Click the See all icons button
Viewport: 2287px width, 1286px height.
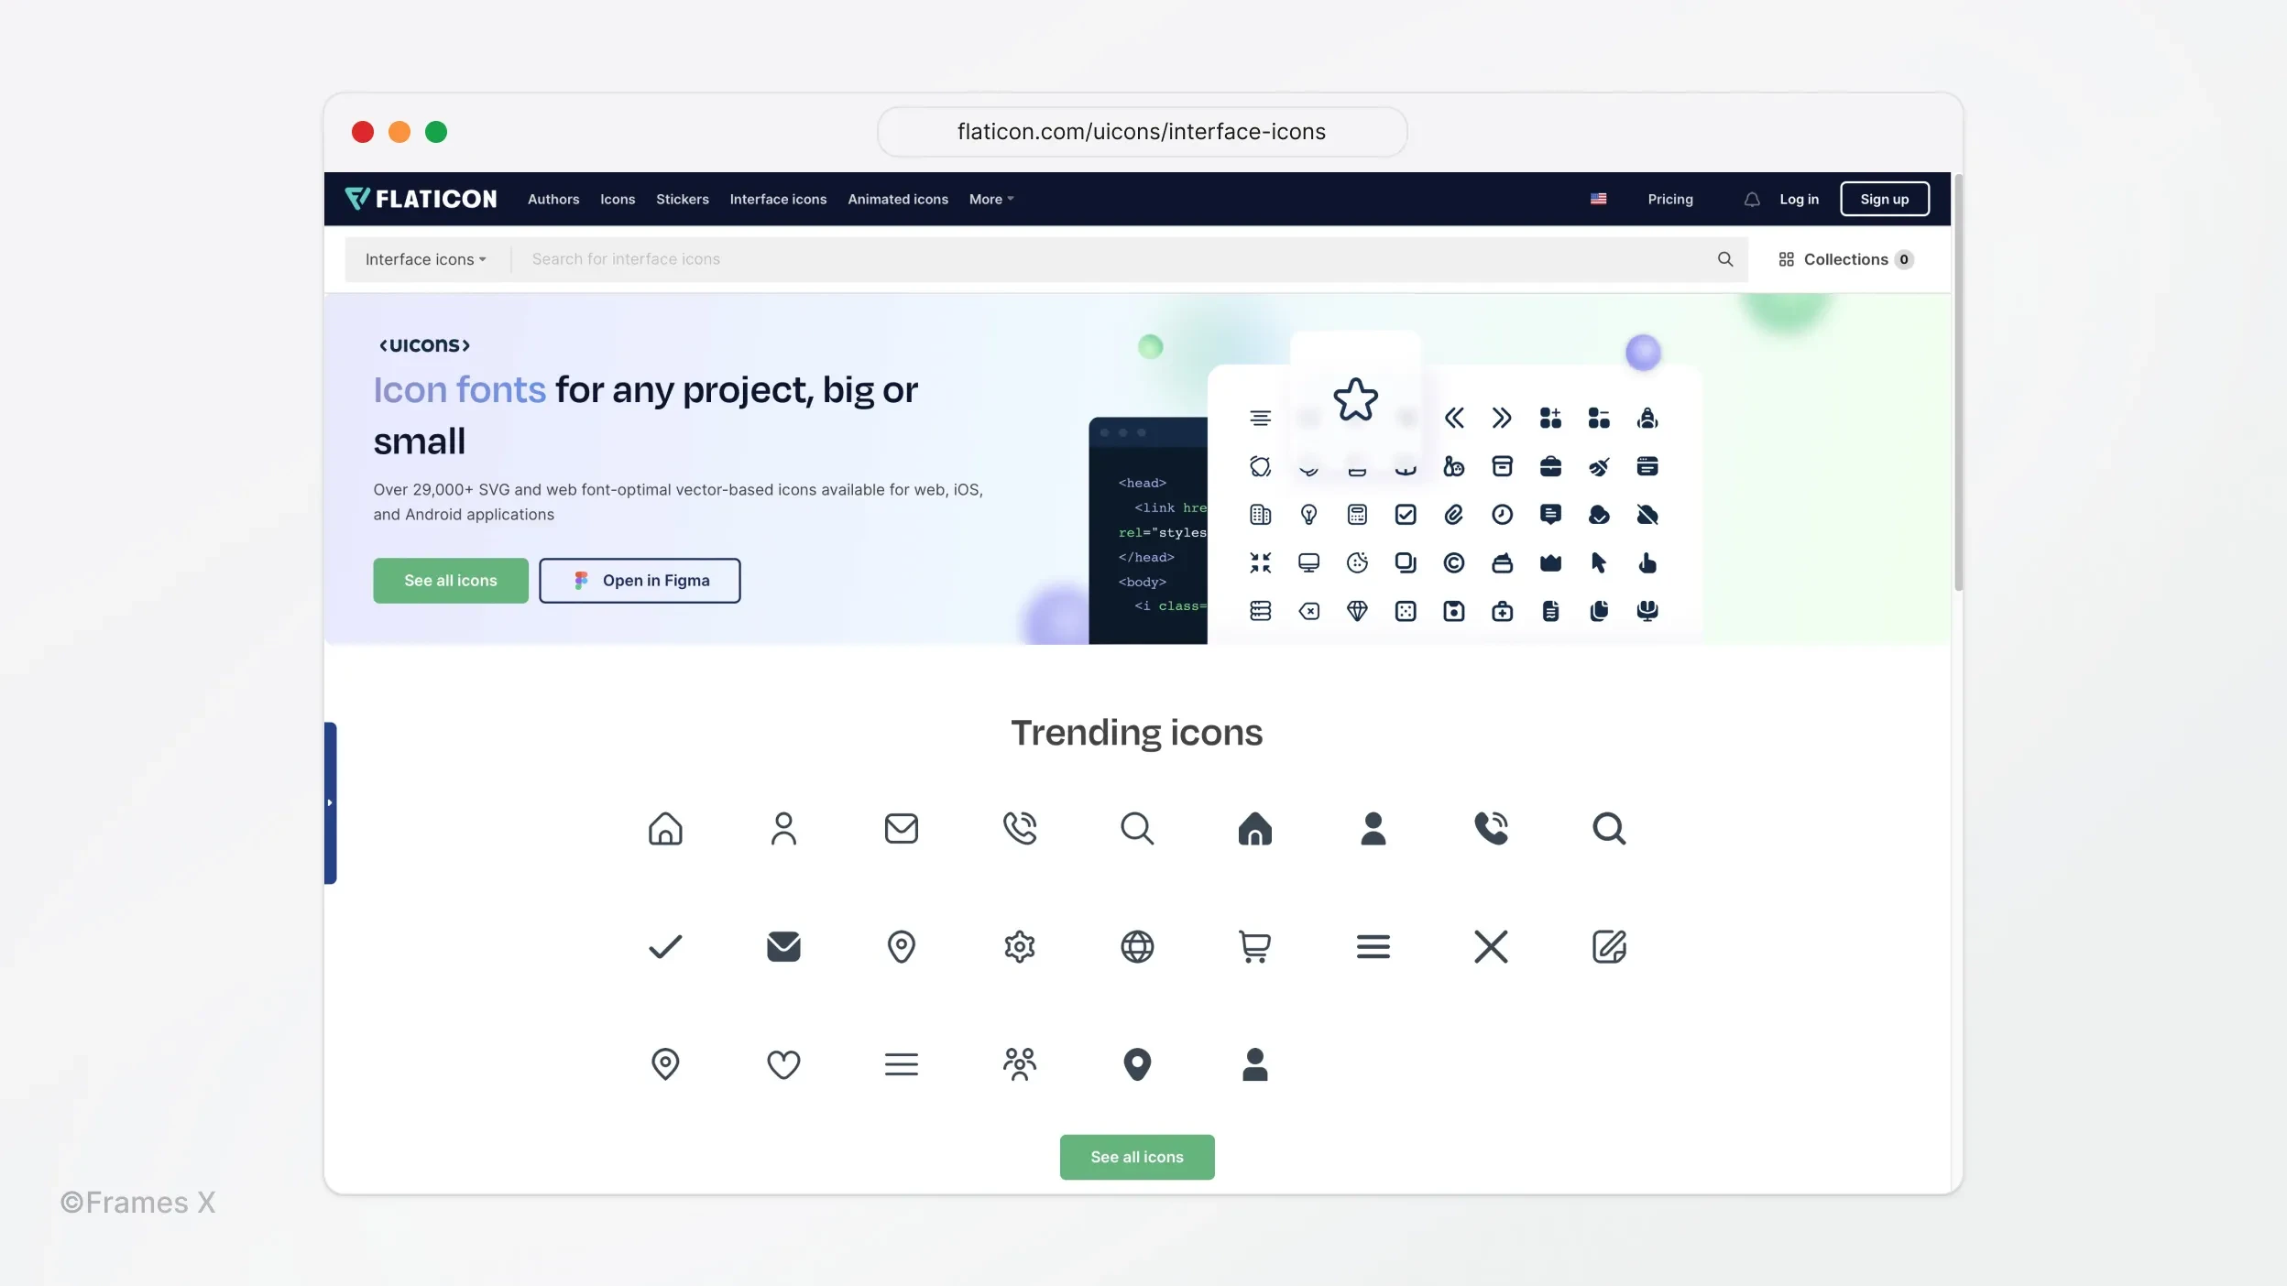pyautogui.click(x=451, y=580)
